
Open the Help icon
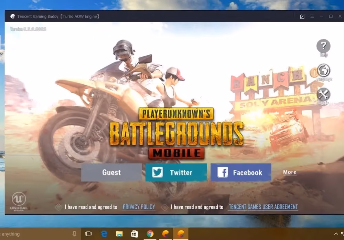tap(323, 46)
